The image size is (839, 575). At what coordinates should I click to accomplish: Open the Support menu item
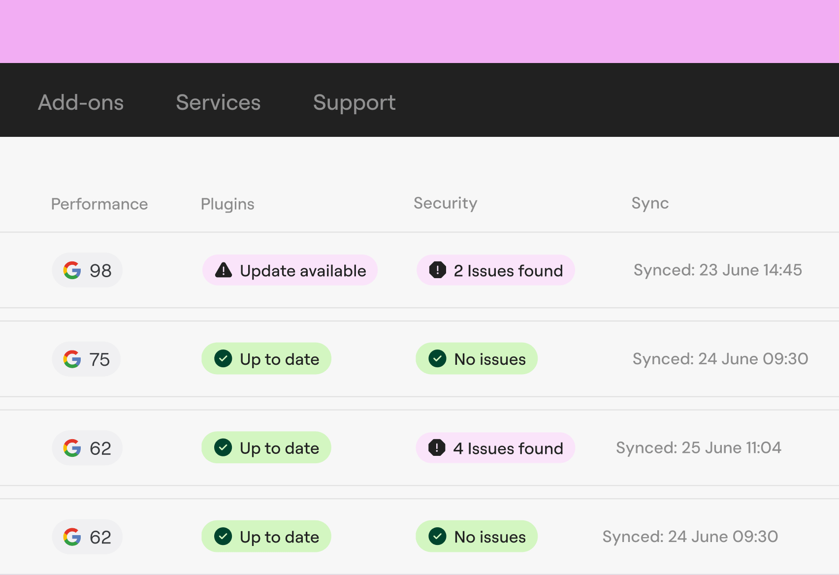(x=354, y=103)
